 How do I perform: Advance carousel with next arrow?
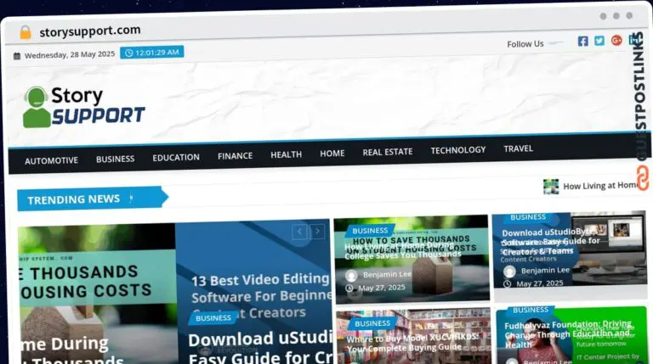(317, 231)
